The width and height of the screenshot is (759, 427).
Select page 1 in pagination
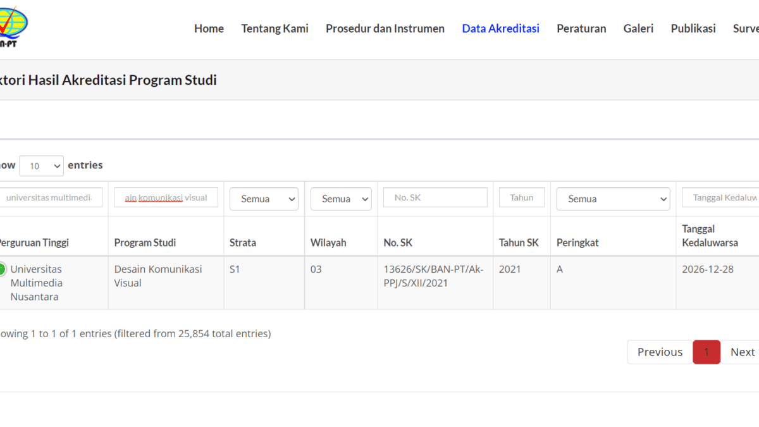pyautogui.click(x=707, y=352)
